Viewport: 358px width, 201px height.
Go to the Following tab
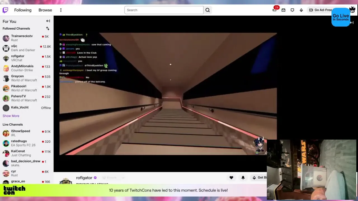pyautogui.click(x=23, y=10)
